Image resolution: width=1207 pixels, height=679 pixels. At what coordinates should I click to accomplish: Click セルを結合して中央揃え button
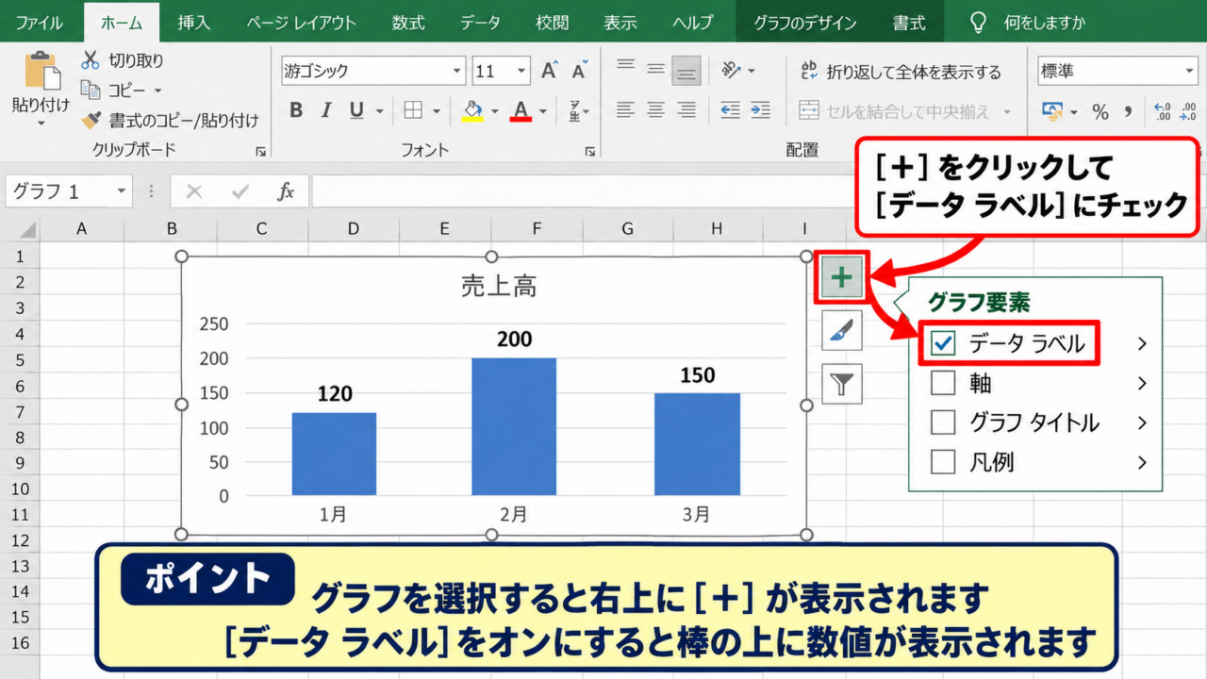(905, 111)
